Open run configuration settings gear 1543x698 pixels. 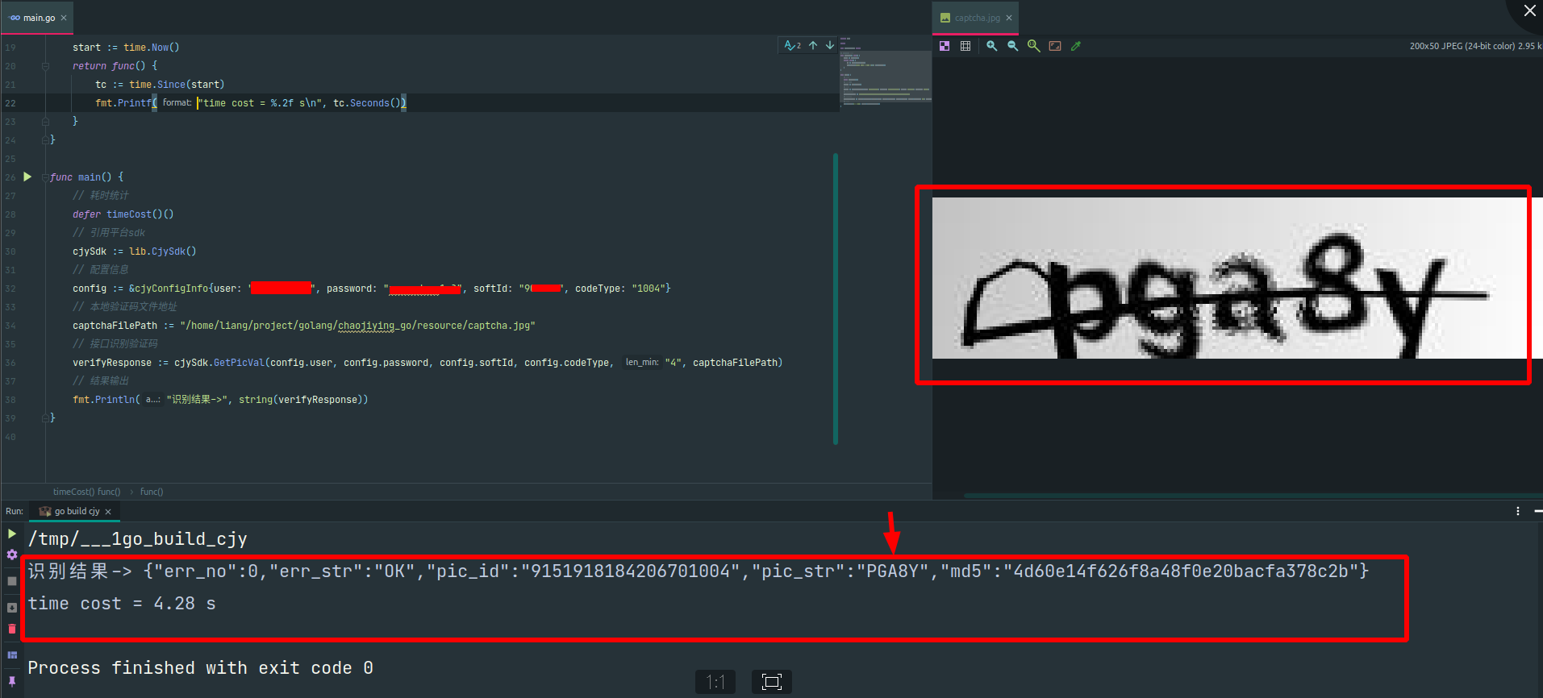coord(12,555)
